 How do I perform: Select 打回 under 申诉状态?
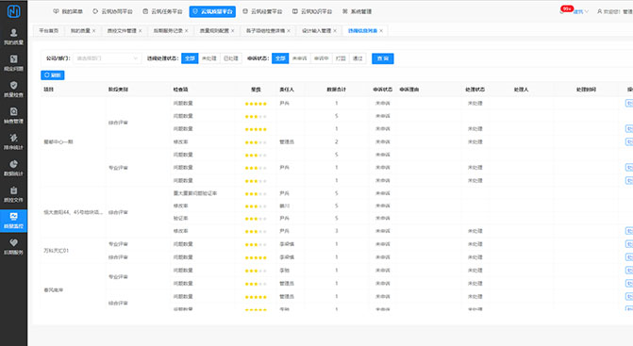pos(341,58)
